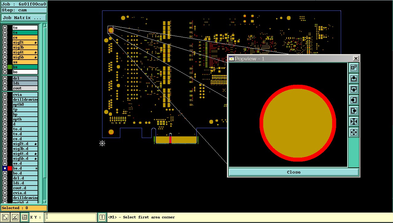The height and width of the screenshot is (223, 393).
Task: Toggle the checkbox for layer 'sig3b'
Action: (5, 47)
